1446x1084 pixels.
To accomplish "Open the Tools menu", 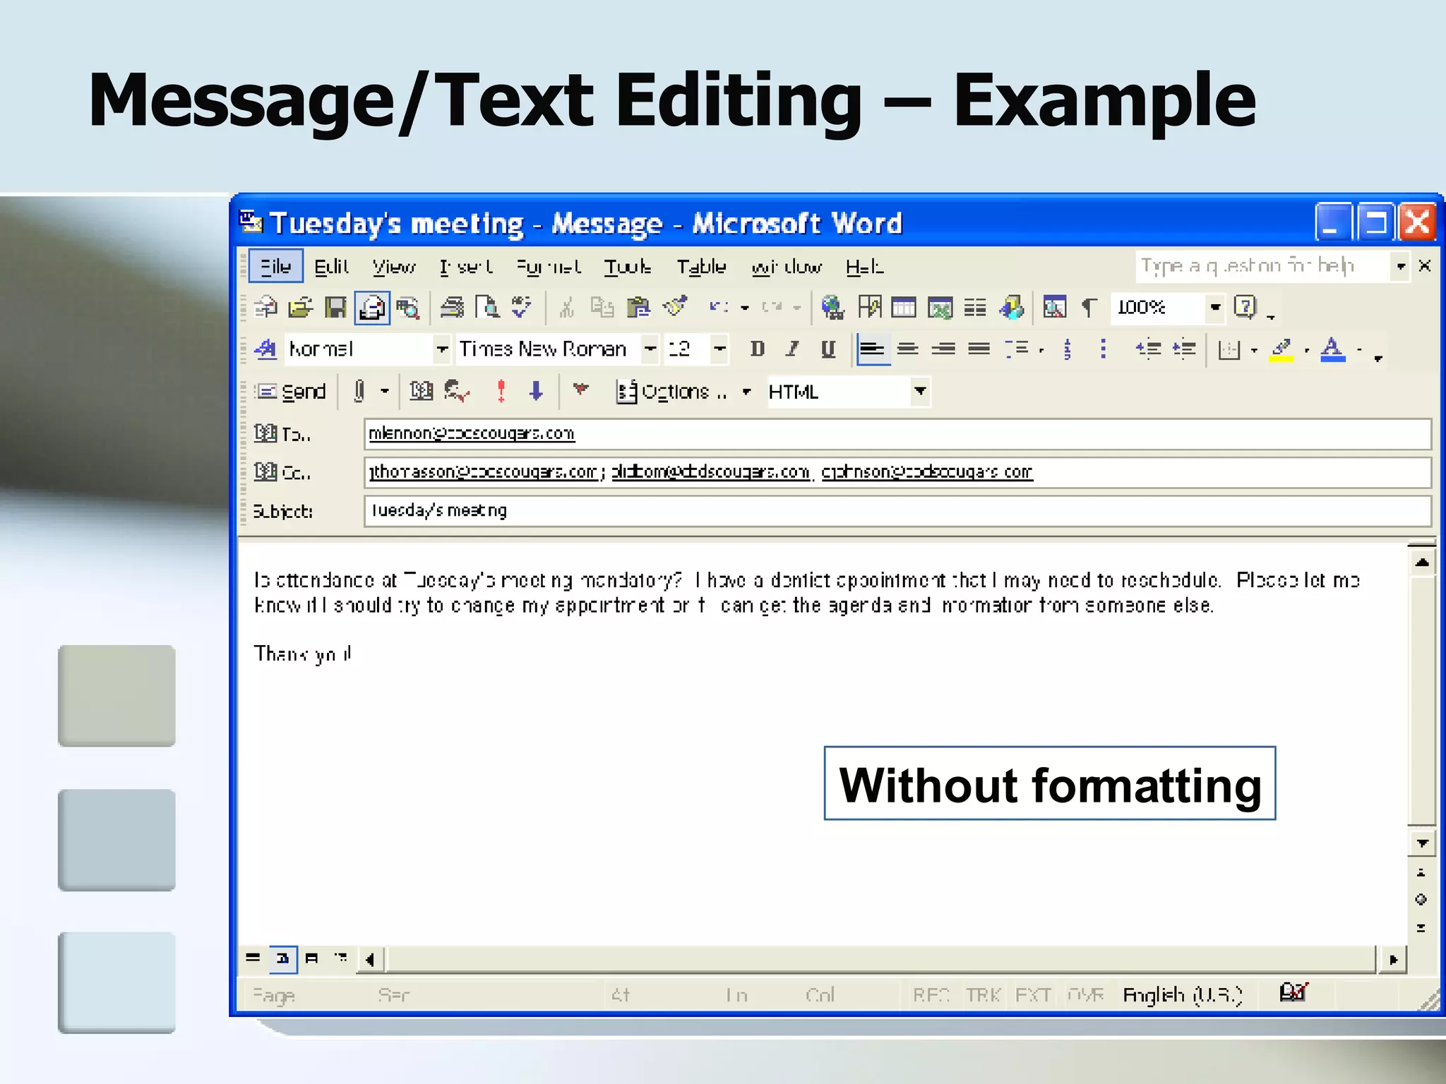I will coord(627,266).
